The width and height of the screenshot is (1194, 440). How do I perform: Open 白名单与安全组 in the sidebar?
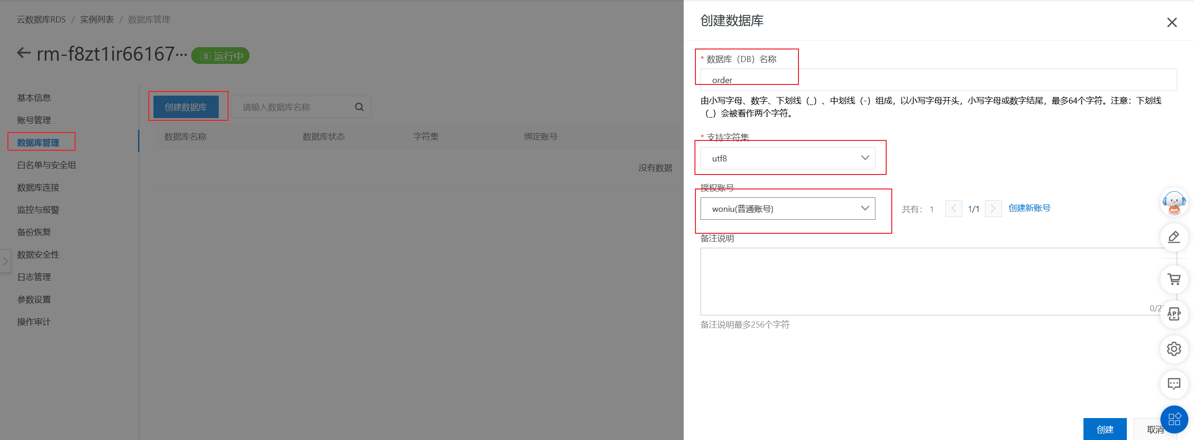(x=47, y=165)
